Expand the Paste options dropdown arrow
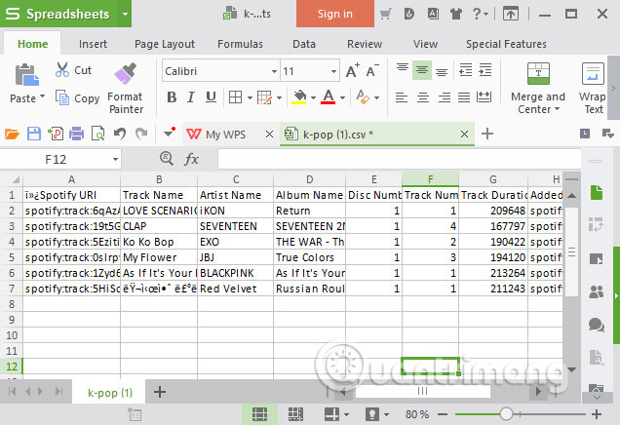 (x=42, y=98)
